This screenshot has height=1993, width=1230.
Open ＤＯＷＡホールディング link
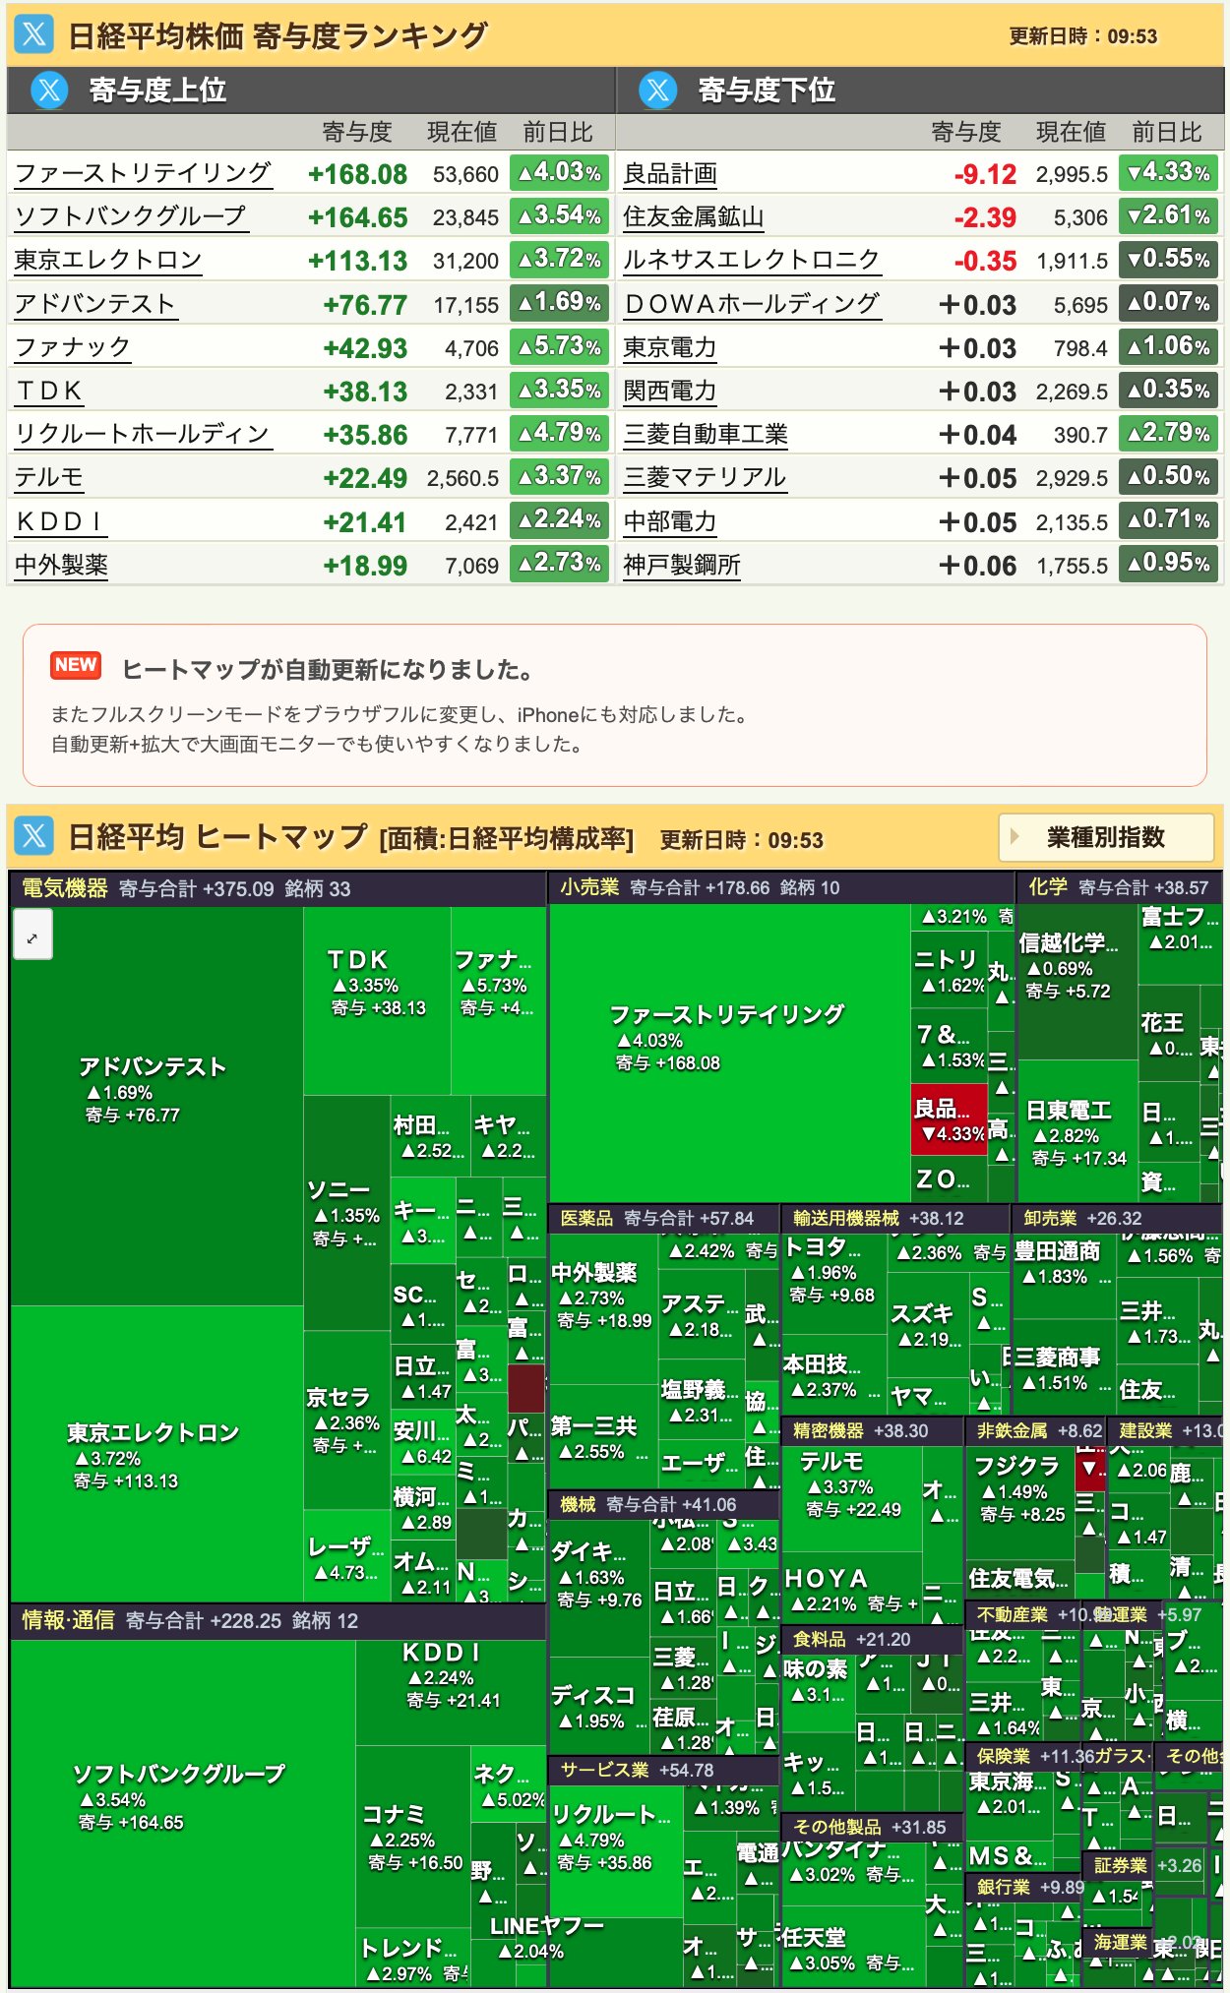click(752, 304)
